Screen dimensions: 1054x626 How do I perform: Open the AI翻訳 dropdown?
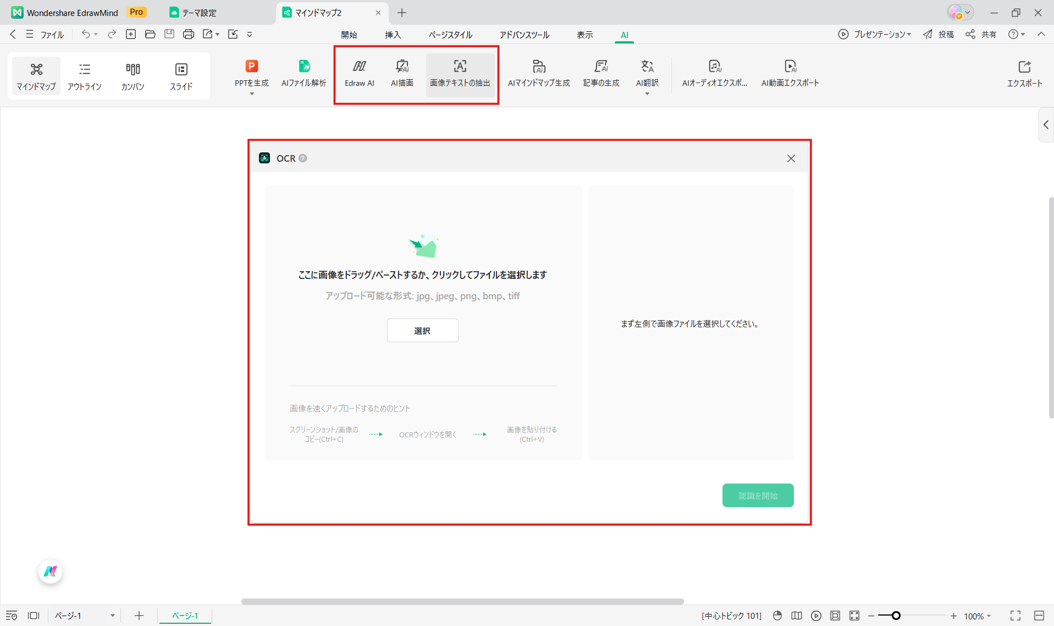point(647,94)
